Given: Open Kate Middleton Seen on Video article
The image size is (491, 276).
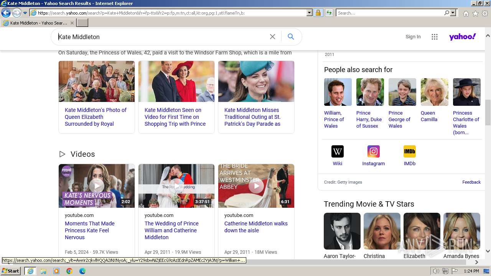Looking at the screenshot, I should tap(175, 117).
